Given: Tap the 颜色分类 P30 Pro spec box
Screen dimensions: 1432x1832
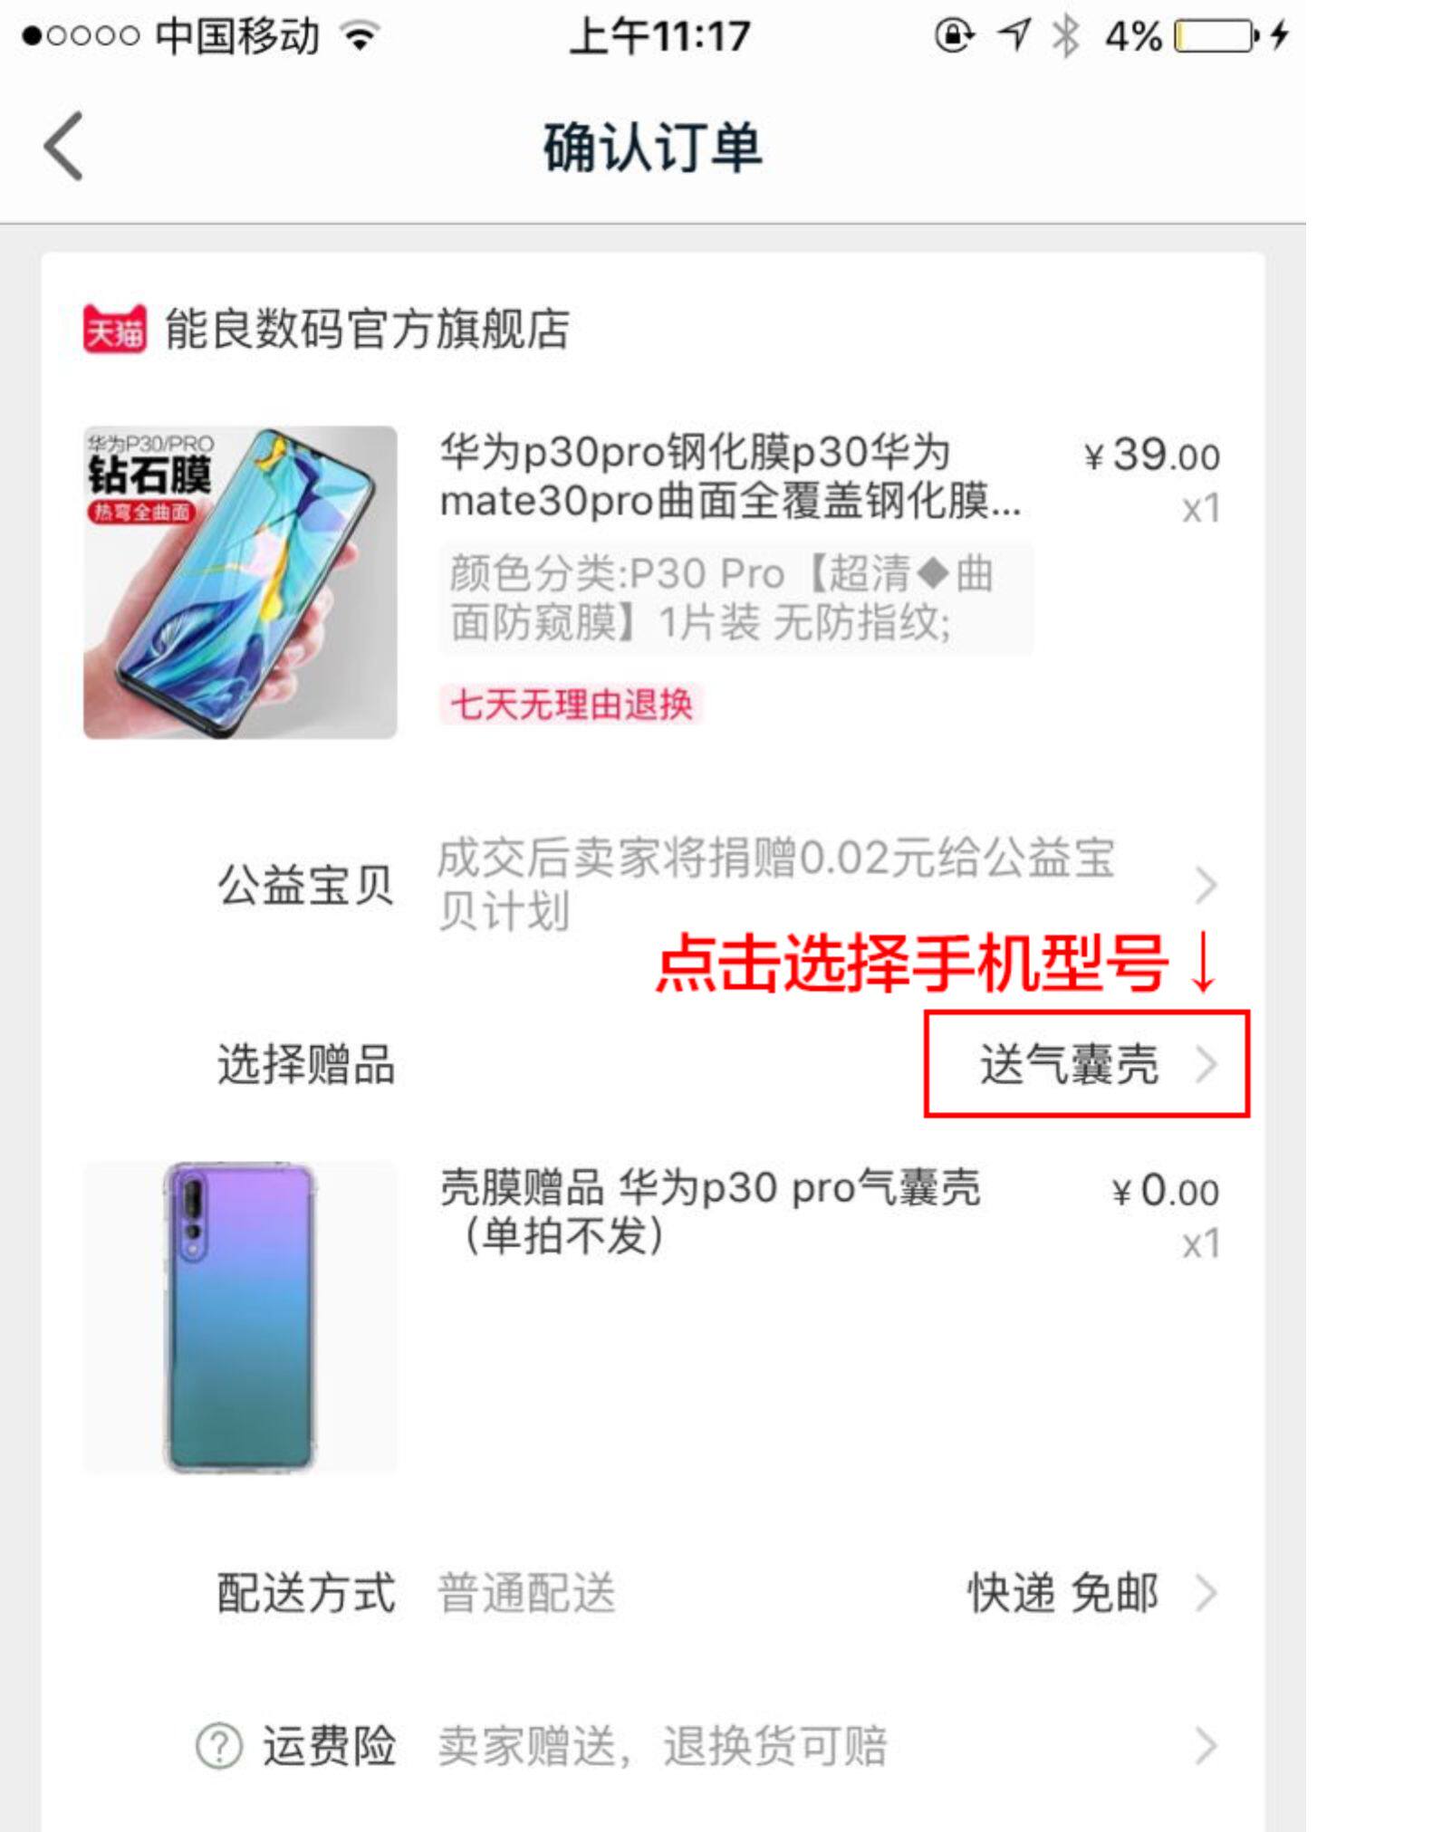Looking at the screenshot, I should [735, 598].
